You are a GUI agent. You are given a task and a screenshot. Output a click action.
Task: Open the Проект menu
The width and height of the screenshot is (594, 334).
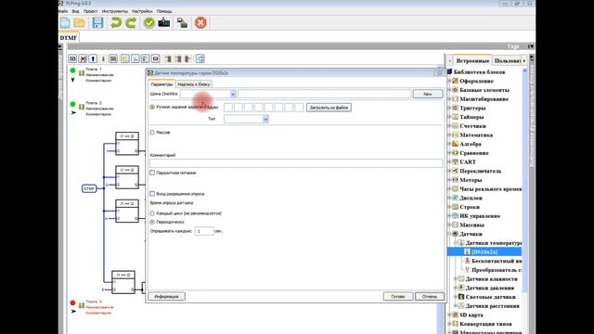pyautogui.click(x=90, y=11)
